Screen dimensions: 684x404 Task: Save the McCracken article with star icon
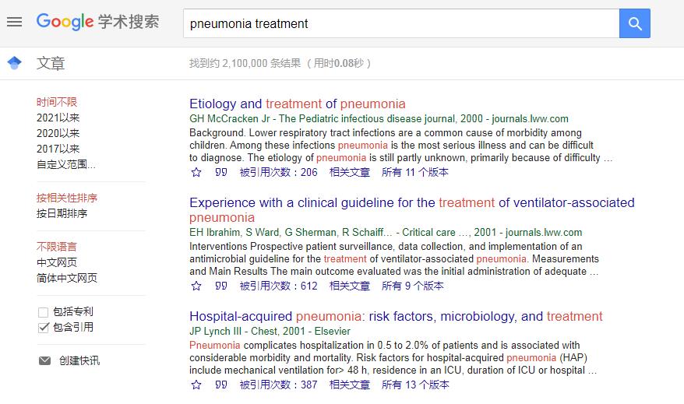tap(196, 172)
